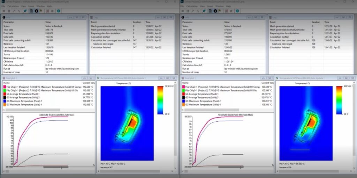
Task: Click the flag icon in left solver toolbar
Action: pyautogui.click(x=40, y=11)
